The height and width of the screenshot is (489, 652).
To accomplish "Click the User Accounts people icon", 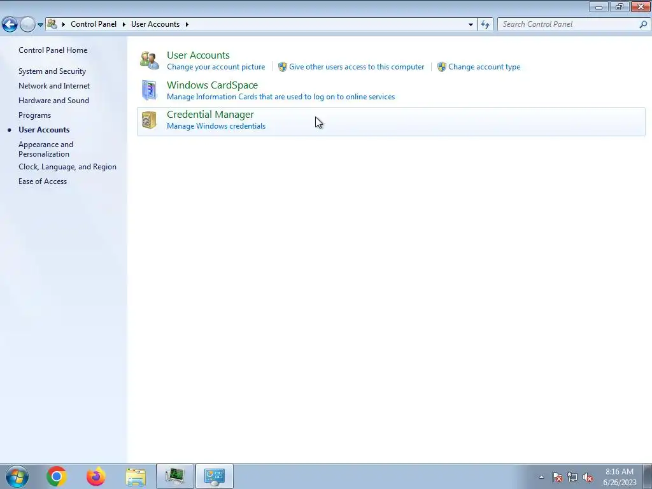I will tap(149, 60).
